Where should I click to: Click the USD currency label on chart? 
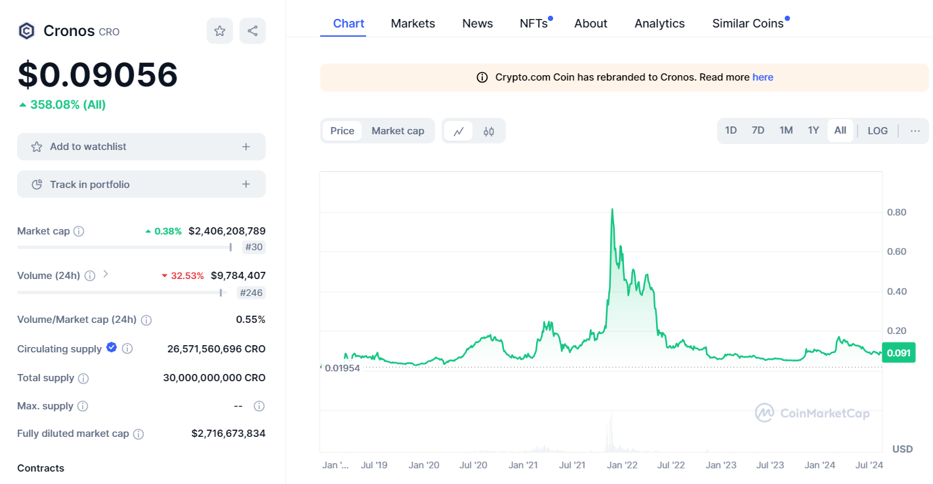pos(903,449)
